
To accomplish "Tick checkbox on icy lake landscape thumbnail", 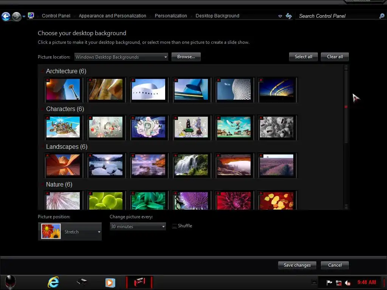I will [90, 156].
